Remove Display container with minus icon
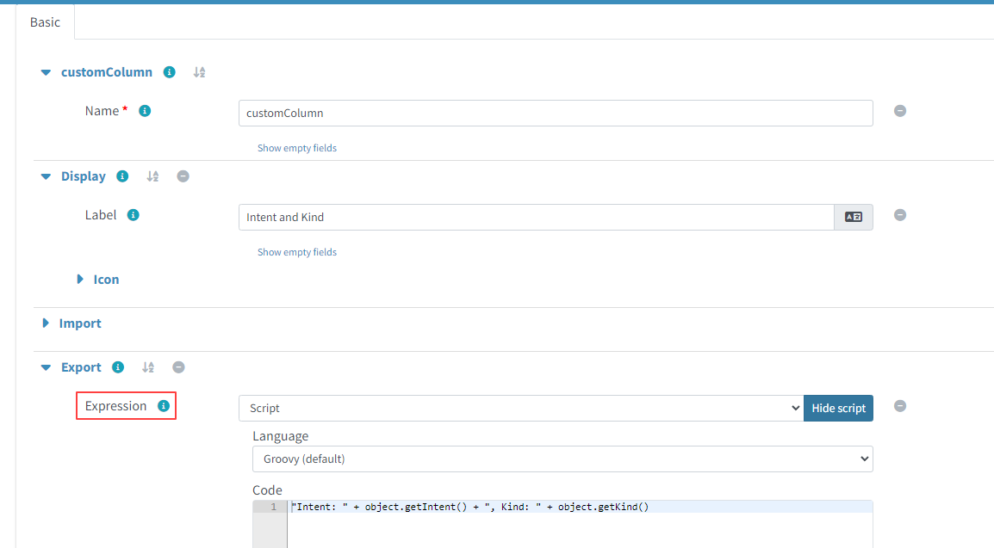Viewport: 994px width, 548px height. (x=183, y=176)
